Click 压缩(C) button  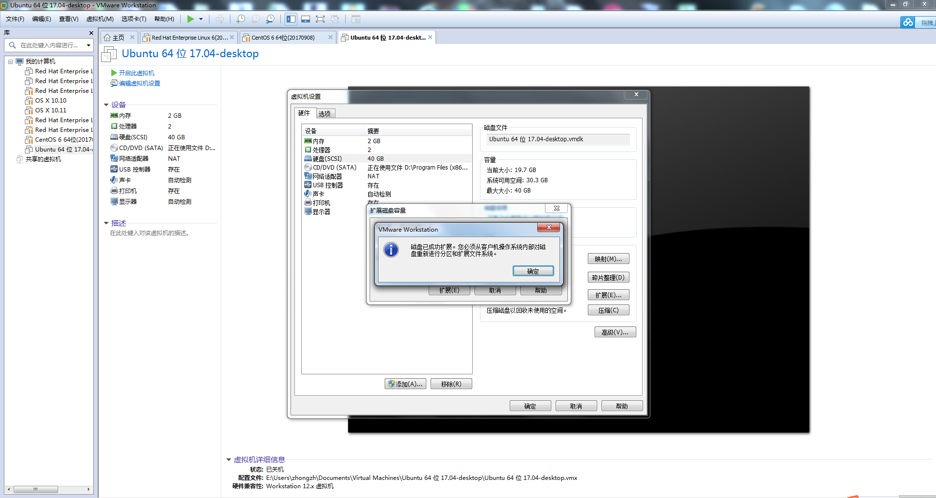(x=608, y=310)
